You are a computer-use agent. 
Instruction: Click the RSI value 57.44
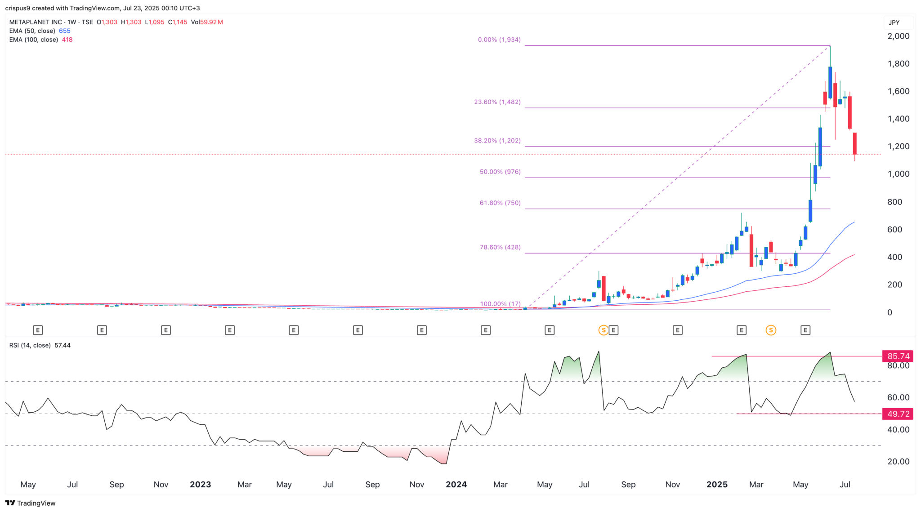63,345
